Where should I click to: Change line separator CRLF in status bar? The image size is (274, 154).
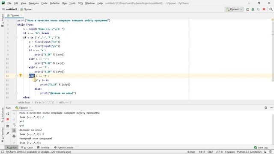click(x=210, y=152)
